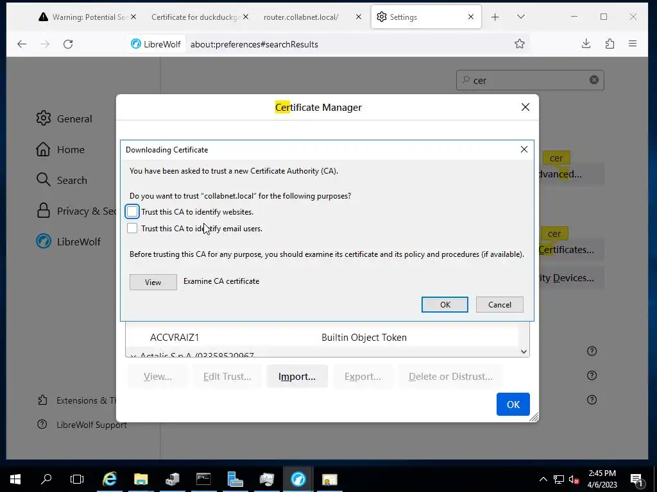Click the LibreWolf identity icon in address bar

coord(155,44)
